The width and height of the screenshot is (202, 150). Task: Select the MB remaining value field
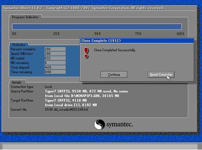tap(55, 63)
